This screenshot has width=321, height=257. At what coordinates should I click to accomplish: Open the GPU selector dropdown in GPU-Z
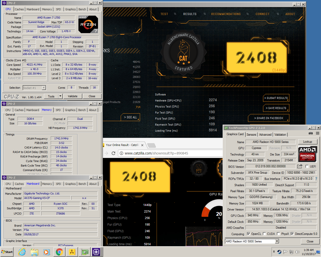click(277, 241)
